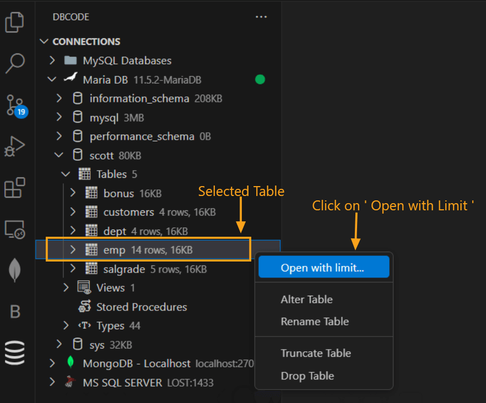The height and width of the screenshot is (403, 486).
Task: Click the scott database cylinder icon
Action: coord(78,155)
